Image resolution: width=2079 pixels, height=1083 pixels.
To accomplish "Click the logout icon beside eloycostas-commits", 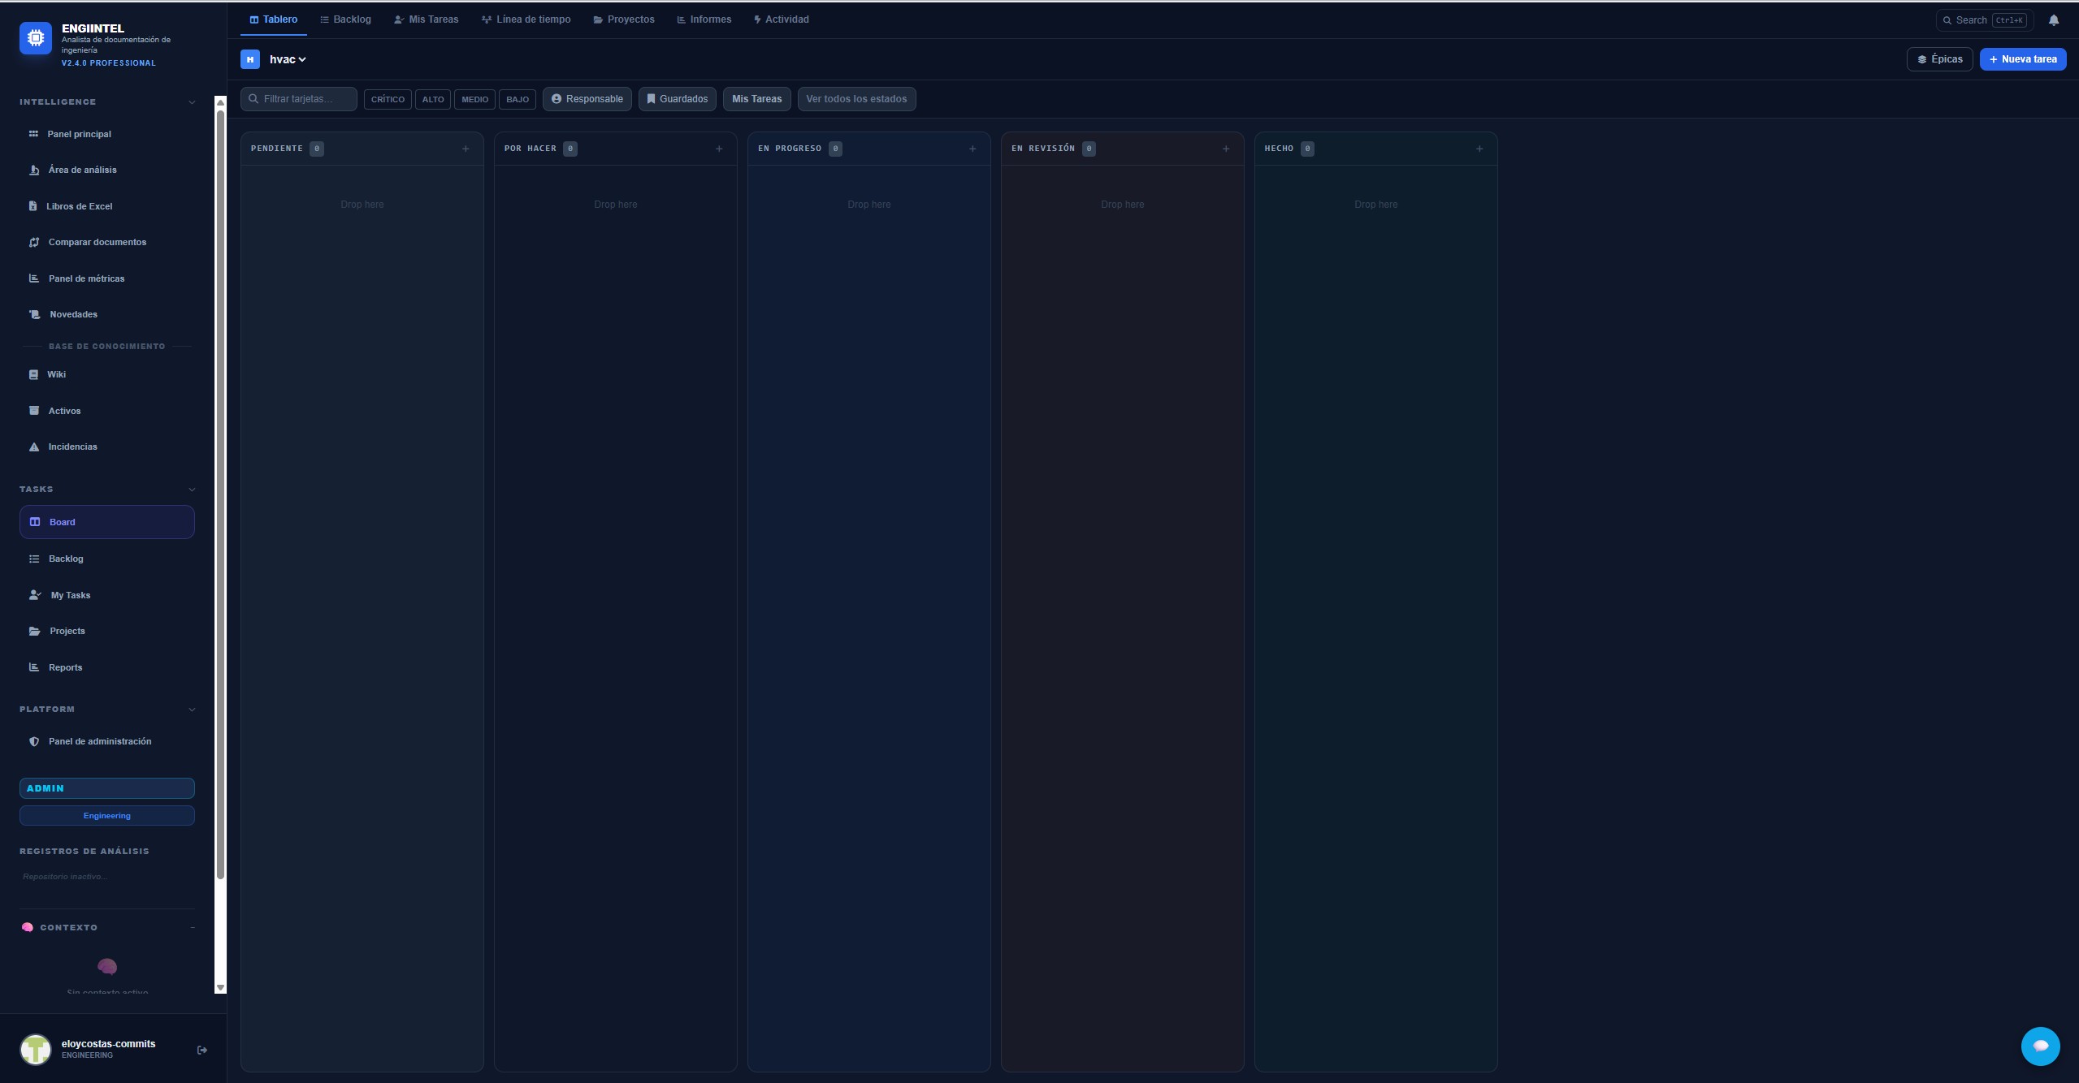I will (x=202, y=1050).
